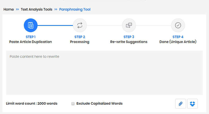Image resolution: width=209 pixels, height=114 pixels.
Task: Click inside the Paste content here textarea
Action: coord(104,73)
